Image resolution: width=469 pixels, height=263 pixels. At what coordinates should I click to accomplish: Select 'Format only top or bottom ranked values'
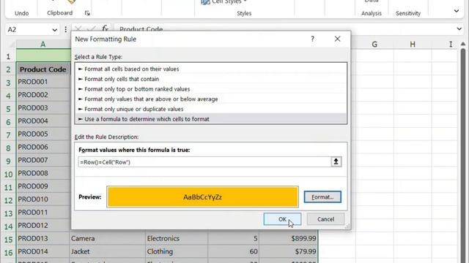pos(211,89)
